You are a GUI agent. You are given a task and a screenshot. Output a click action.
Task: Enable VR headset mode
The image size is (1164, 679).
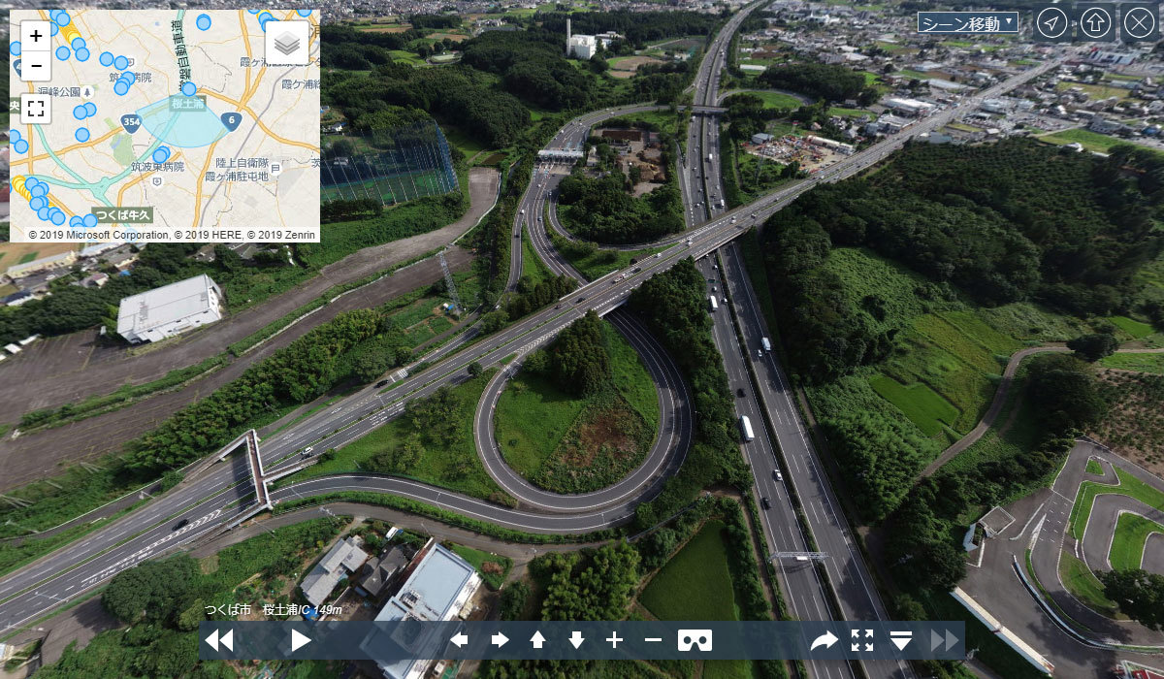(695, 640)
